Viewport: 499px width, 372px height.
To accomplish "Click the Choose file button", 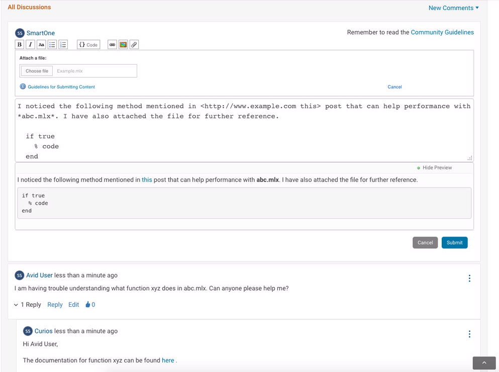I will [37, 71].
